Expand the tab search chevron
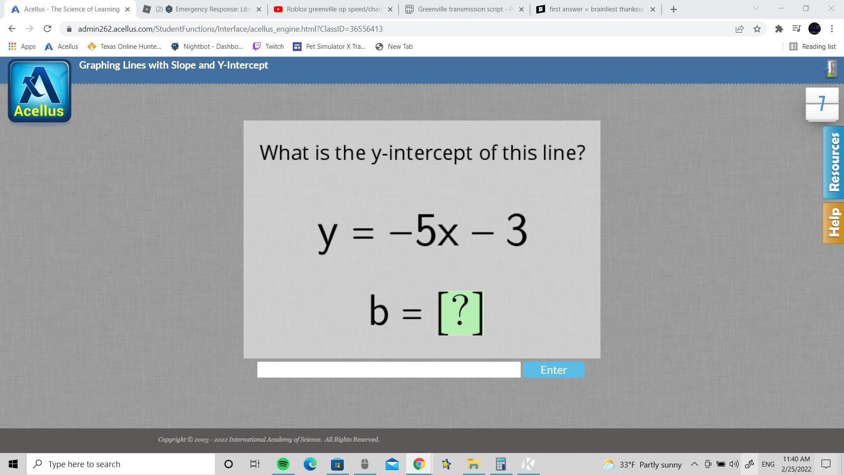 click(756, 8)
